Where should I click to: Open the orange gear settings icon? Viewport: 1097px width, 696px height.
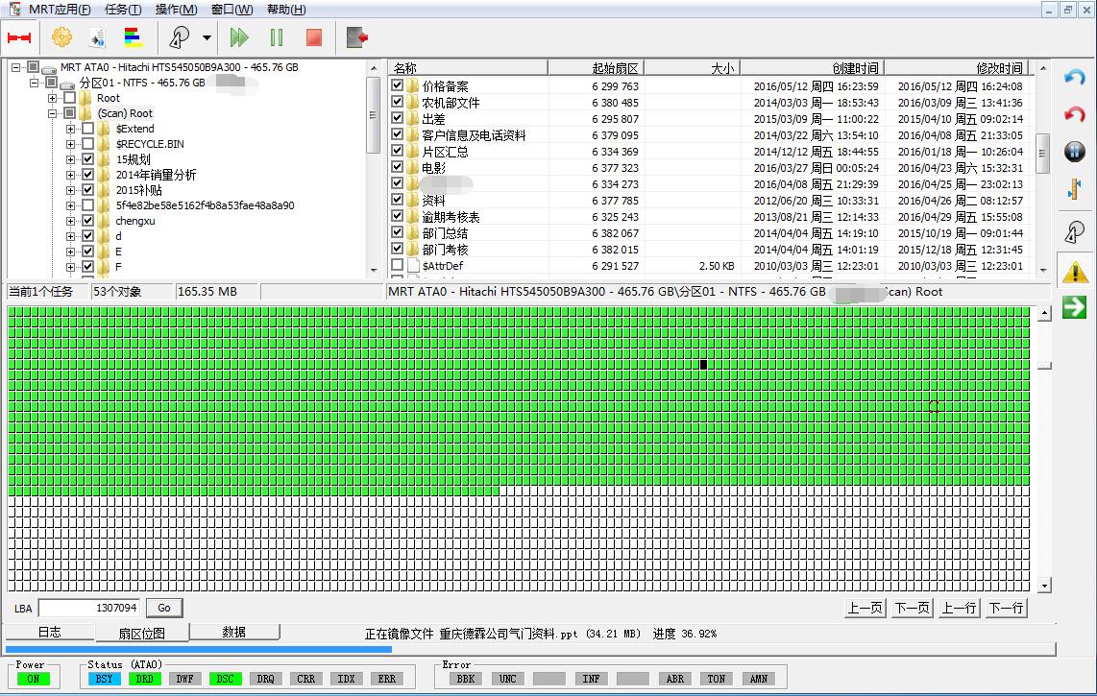61,37
